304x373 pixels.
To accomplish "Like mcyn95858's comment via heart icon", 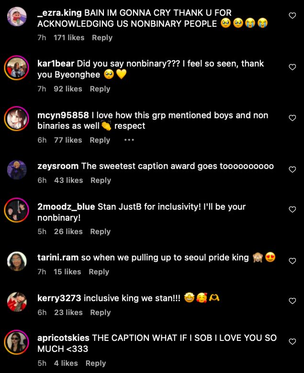I will [x=292, y=118].
